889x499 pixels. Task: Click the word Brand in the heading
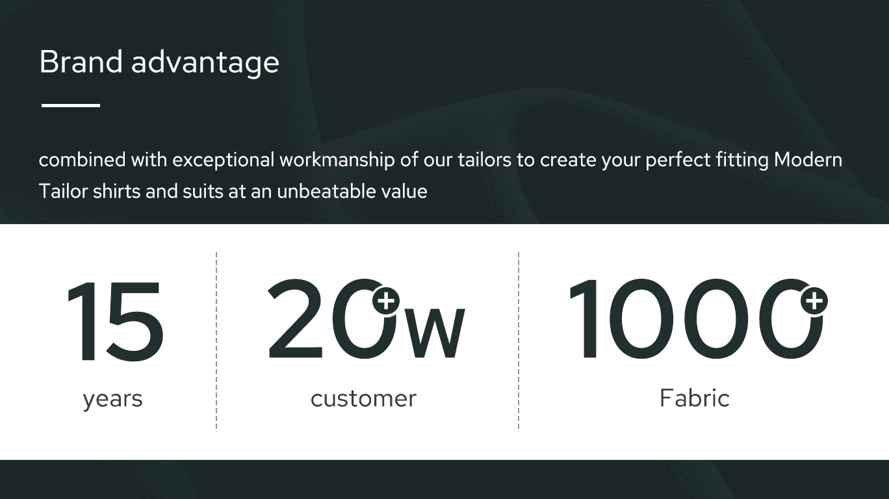pos(81,62)
